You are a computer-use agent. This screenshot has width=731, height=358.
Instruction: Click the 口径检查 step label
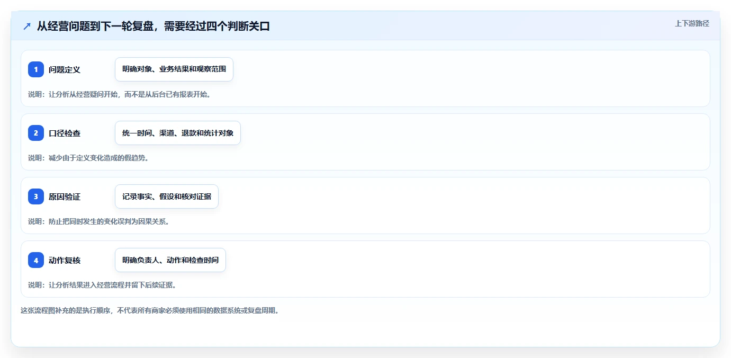(x=65, y=133)
